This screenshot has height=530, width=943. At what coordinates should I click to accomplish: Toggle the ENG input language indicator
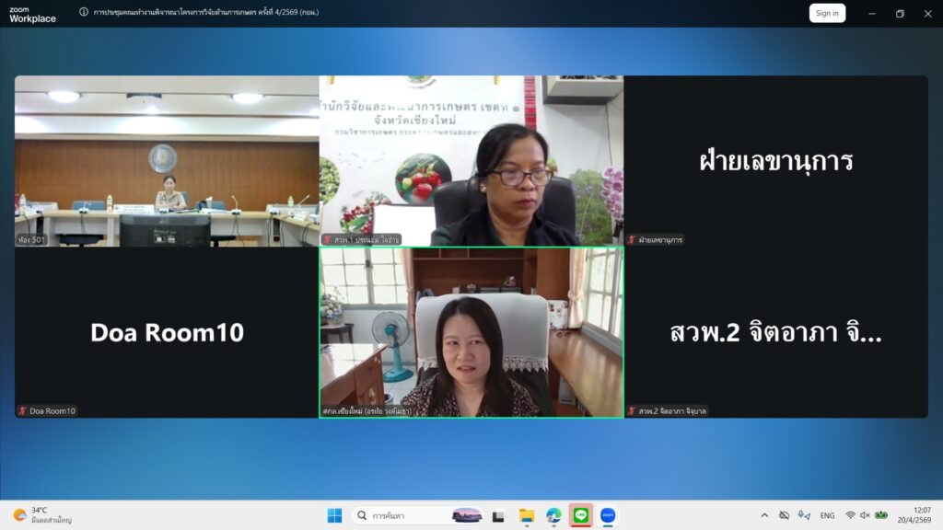tap(827, 515)
